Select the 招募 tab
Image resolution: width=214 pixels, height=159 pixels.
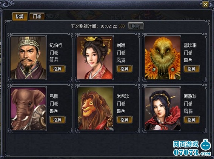(20, 16)
